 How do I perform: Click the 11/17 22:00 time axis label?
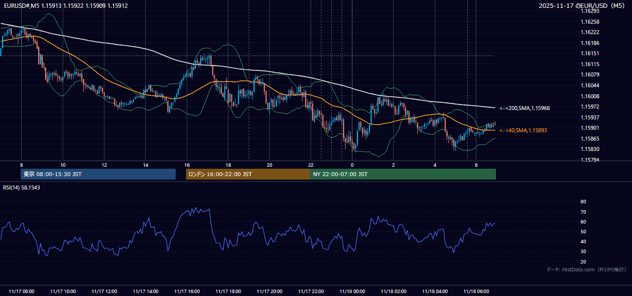[x=311, y=292]
